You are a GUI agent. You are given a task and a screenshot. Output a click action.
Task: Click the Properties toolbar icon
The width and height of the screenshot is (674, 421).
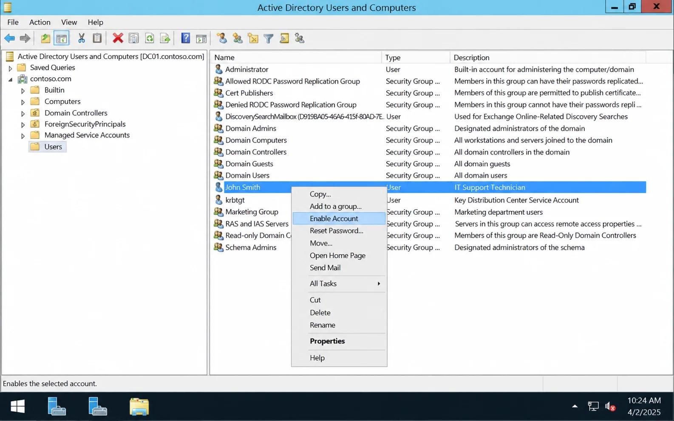pyautogui.click(x=133, y=39)
